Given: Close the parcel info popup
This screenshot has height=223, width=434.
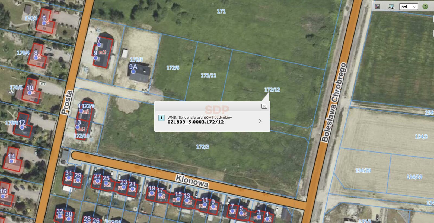Looking at the screenshot, I should pyautogui.click(x=264, y=106).
